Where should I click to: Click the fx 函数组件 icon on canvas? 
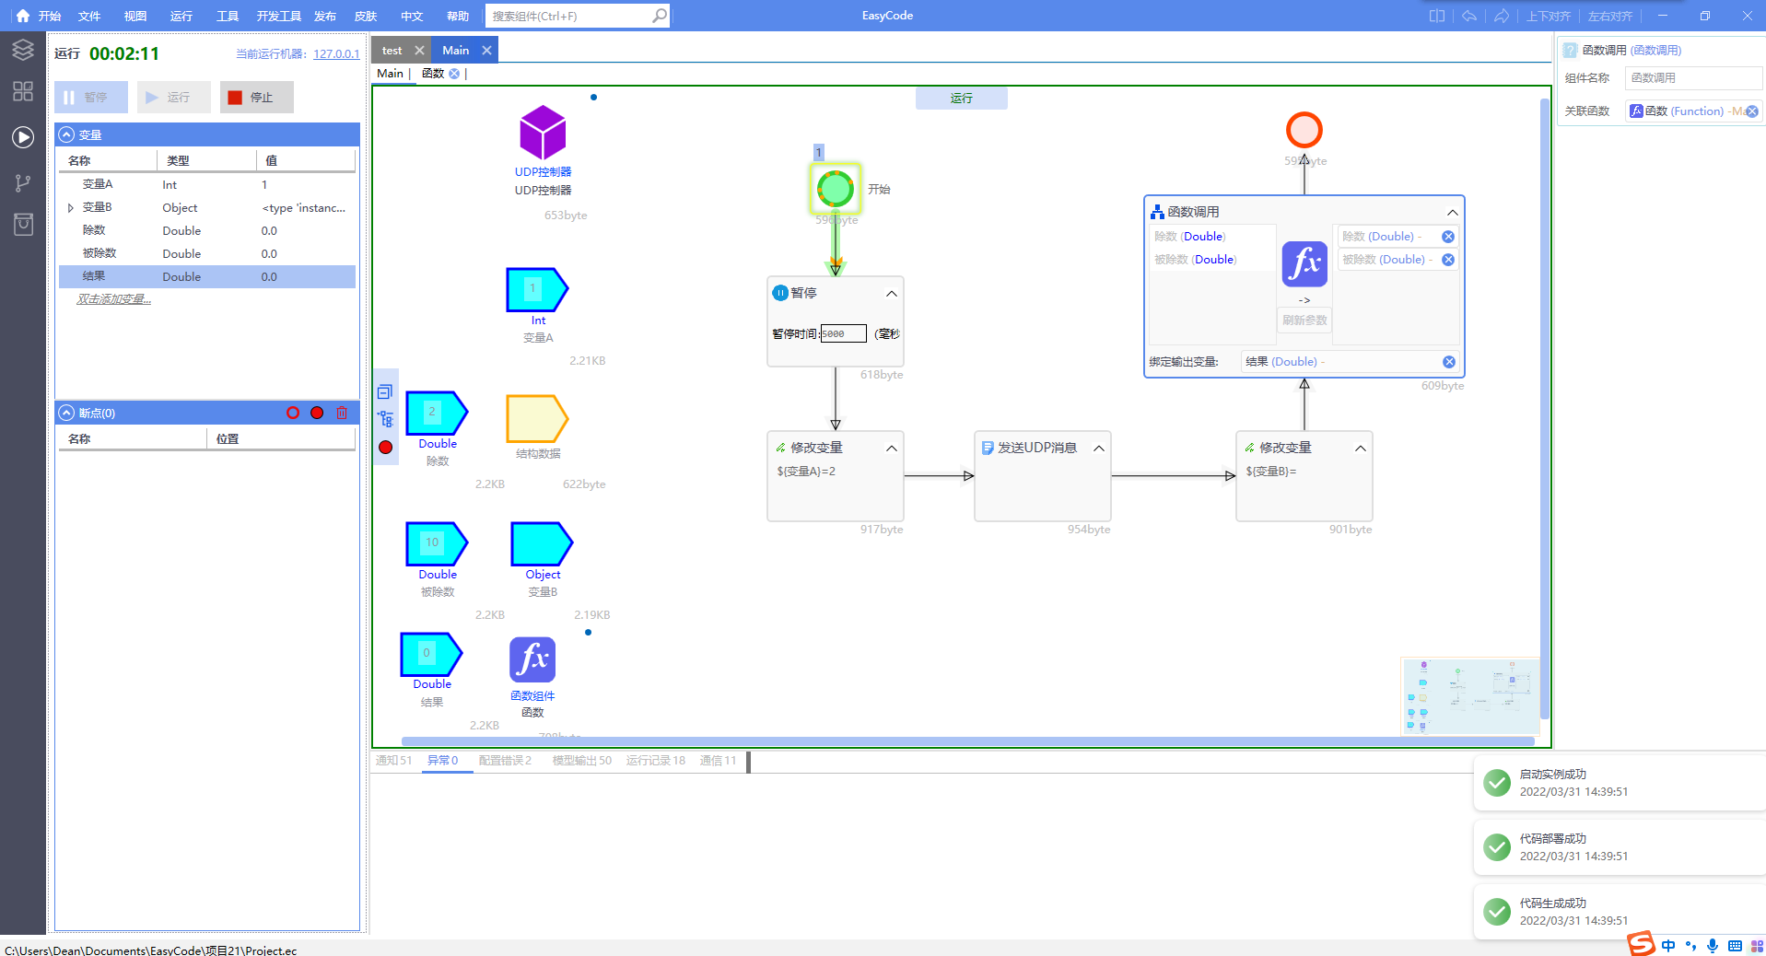tap(532, 660)
